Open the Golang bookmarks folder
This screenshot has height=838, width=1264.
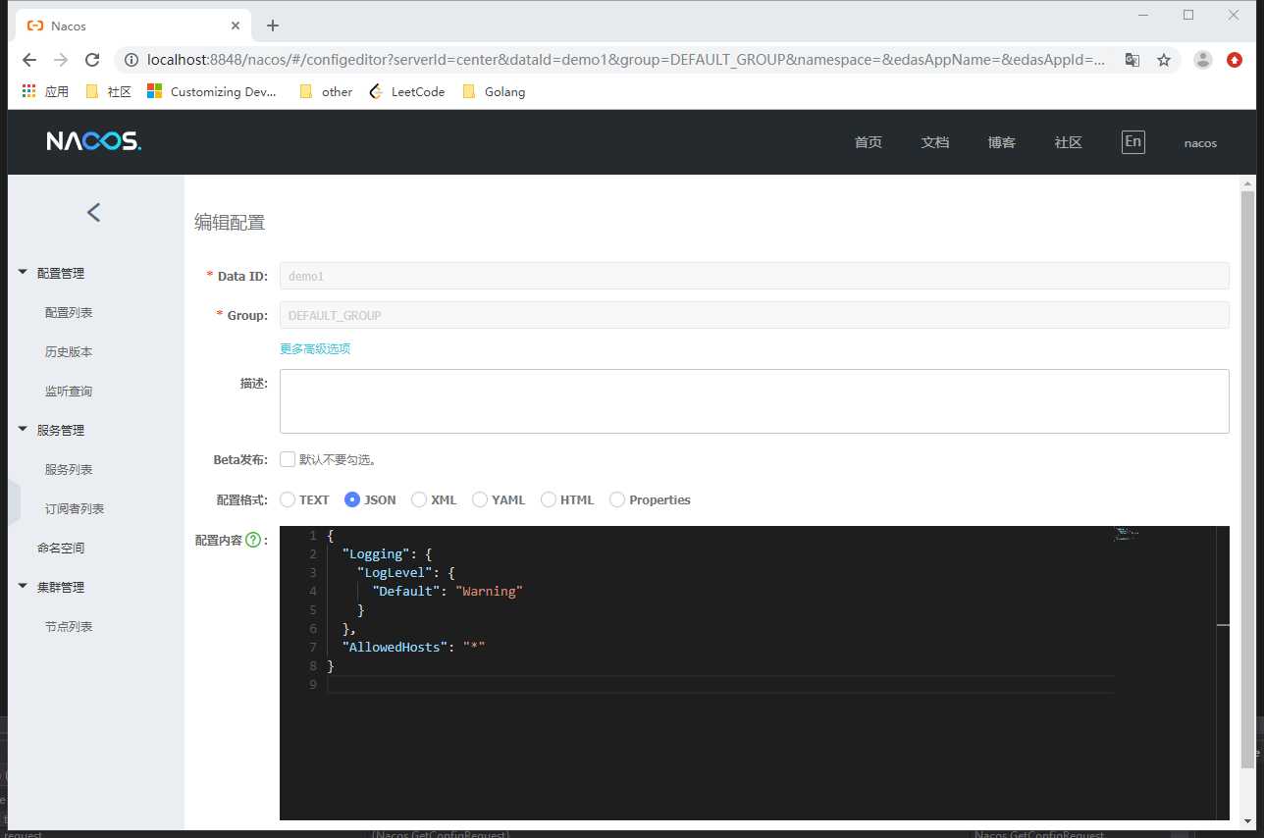pos(494,91)
